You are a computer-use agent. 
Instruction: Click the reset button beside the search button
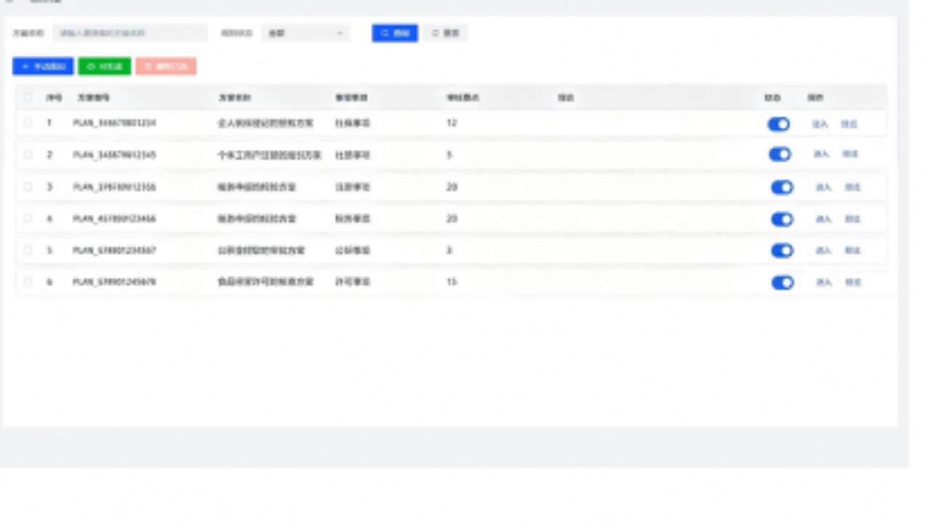pos(446,33)
